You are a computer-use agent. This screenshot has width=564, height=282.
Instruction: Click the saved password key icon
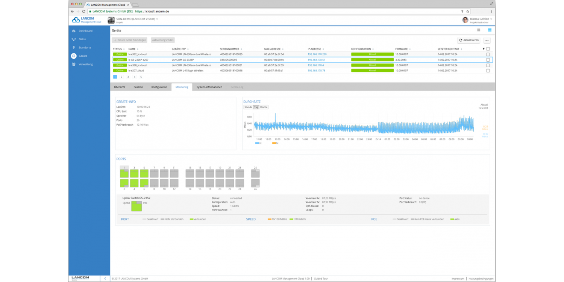(462, 11)
